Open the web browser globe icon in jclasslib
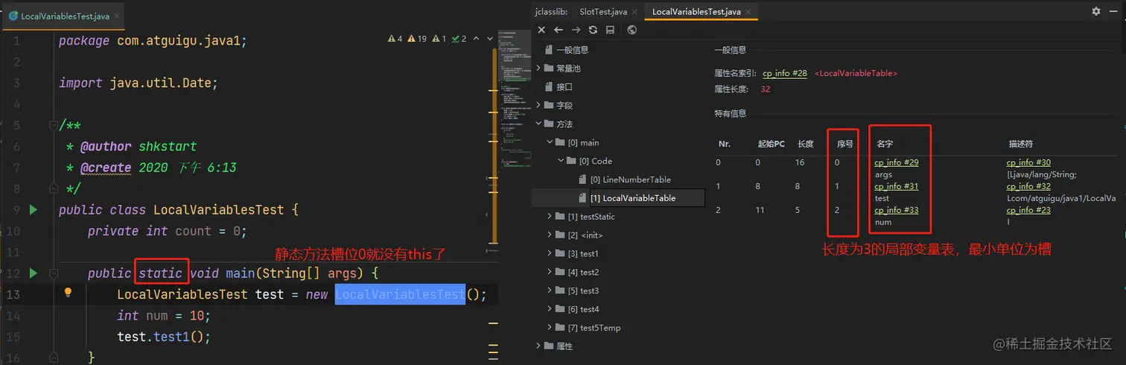The height and width of the screenshot is (365, 1126). pyautogui.click(x=632, y=30)
